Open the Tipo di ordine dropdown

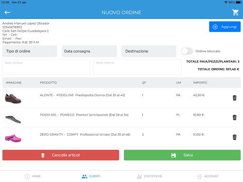[x=30, y=51]
